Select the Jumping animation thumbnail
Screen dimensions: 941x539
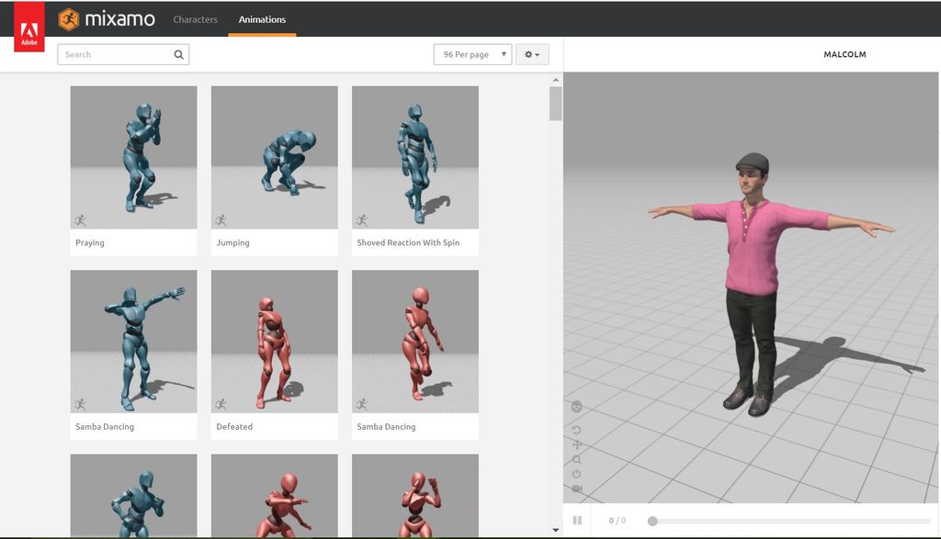click(x=274, y=157)
